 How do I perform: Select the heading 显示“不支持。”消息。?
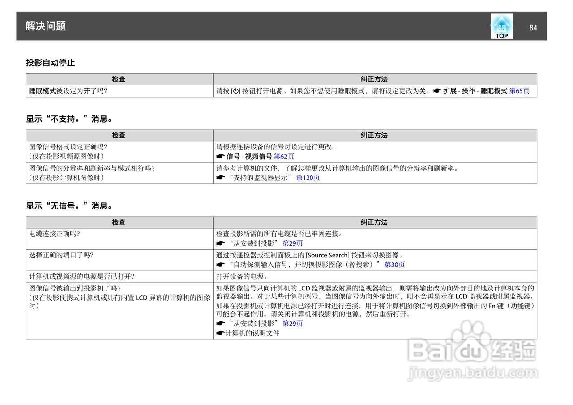click(69, 119)
